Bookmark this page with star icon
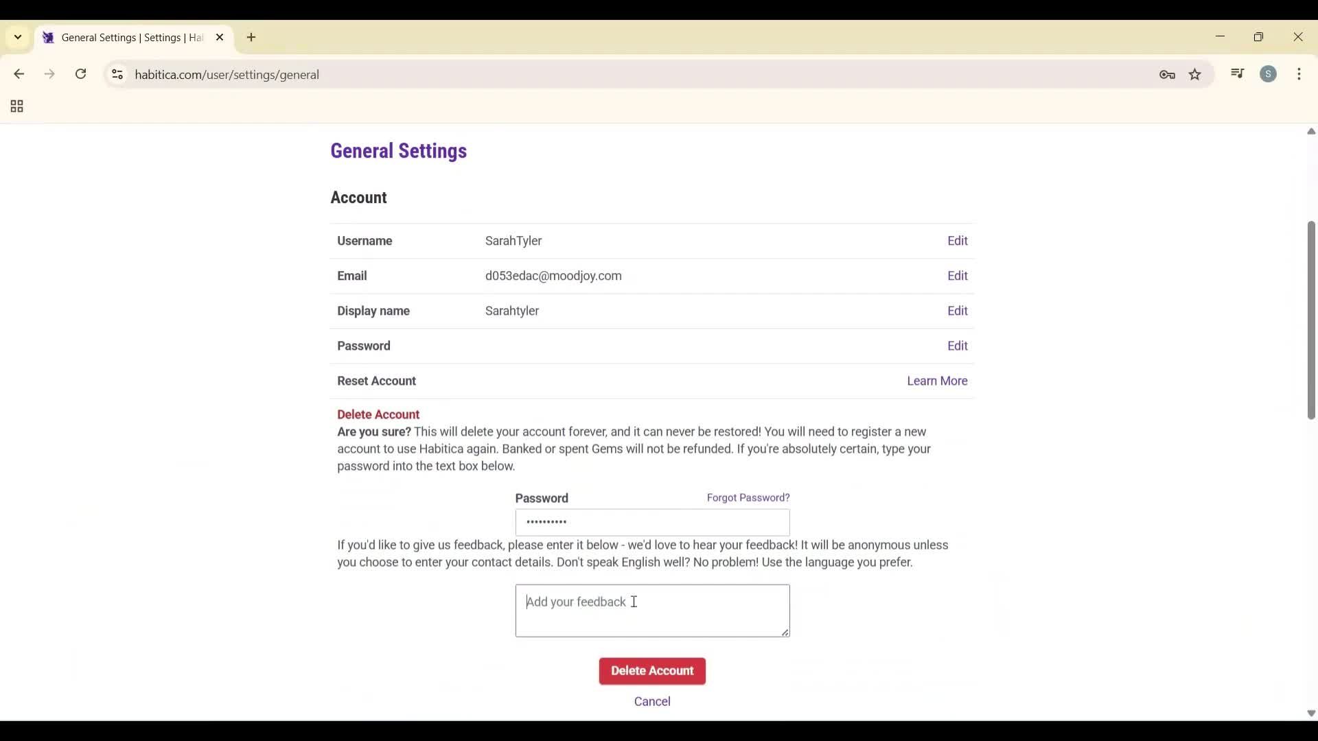The width and height of the screenshot is (1318, 741). (1195, 75)
